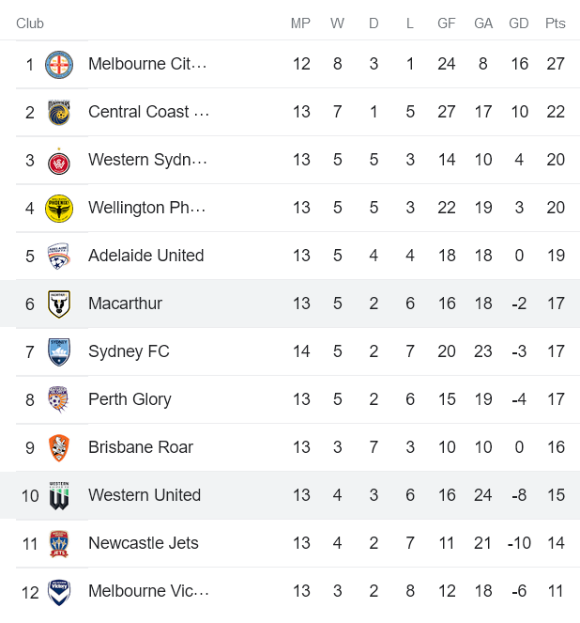Click the Melbourne Victory crest
The image size is (580, 623).
(x=59, y=591)
